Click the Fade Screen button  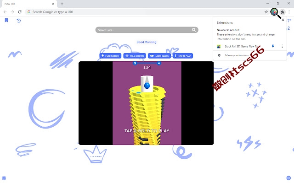pos(110,56)
